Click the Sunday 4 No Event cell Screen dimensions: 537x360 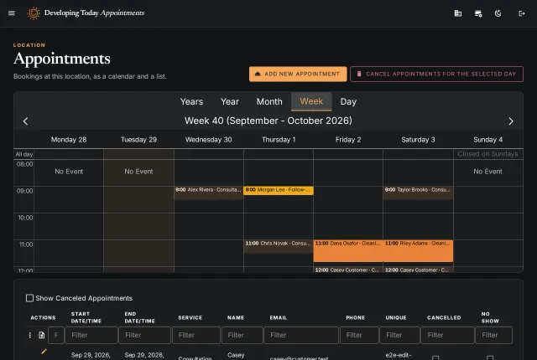click(x=487, y=172)
